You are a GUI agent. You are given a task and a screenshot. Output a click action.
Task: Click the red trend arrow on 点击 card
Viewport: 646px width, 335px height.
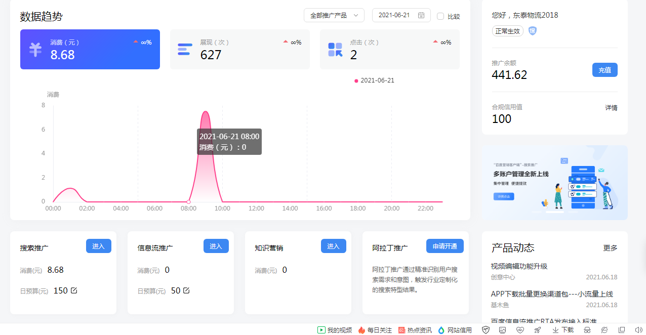pyautogui.click(x=435, y=42)
